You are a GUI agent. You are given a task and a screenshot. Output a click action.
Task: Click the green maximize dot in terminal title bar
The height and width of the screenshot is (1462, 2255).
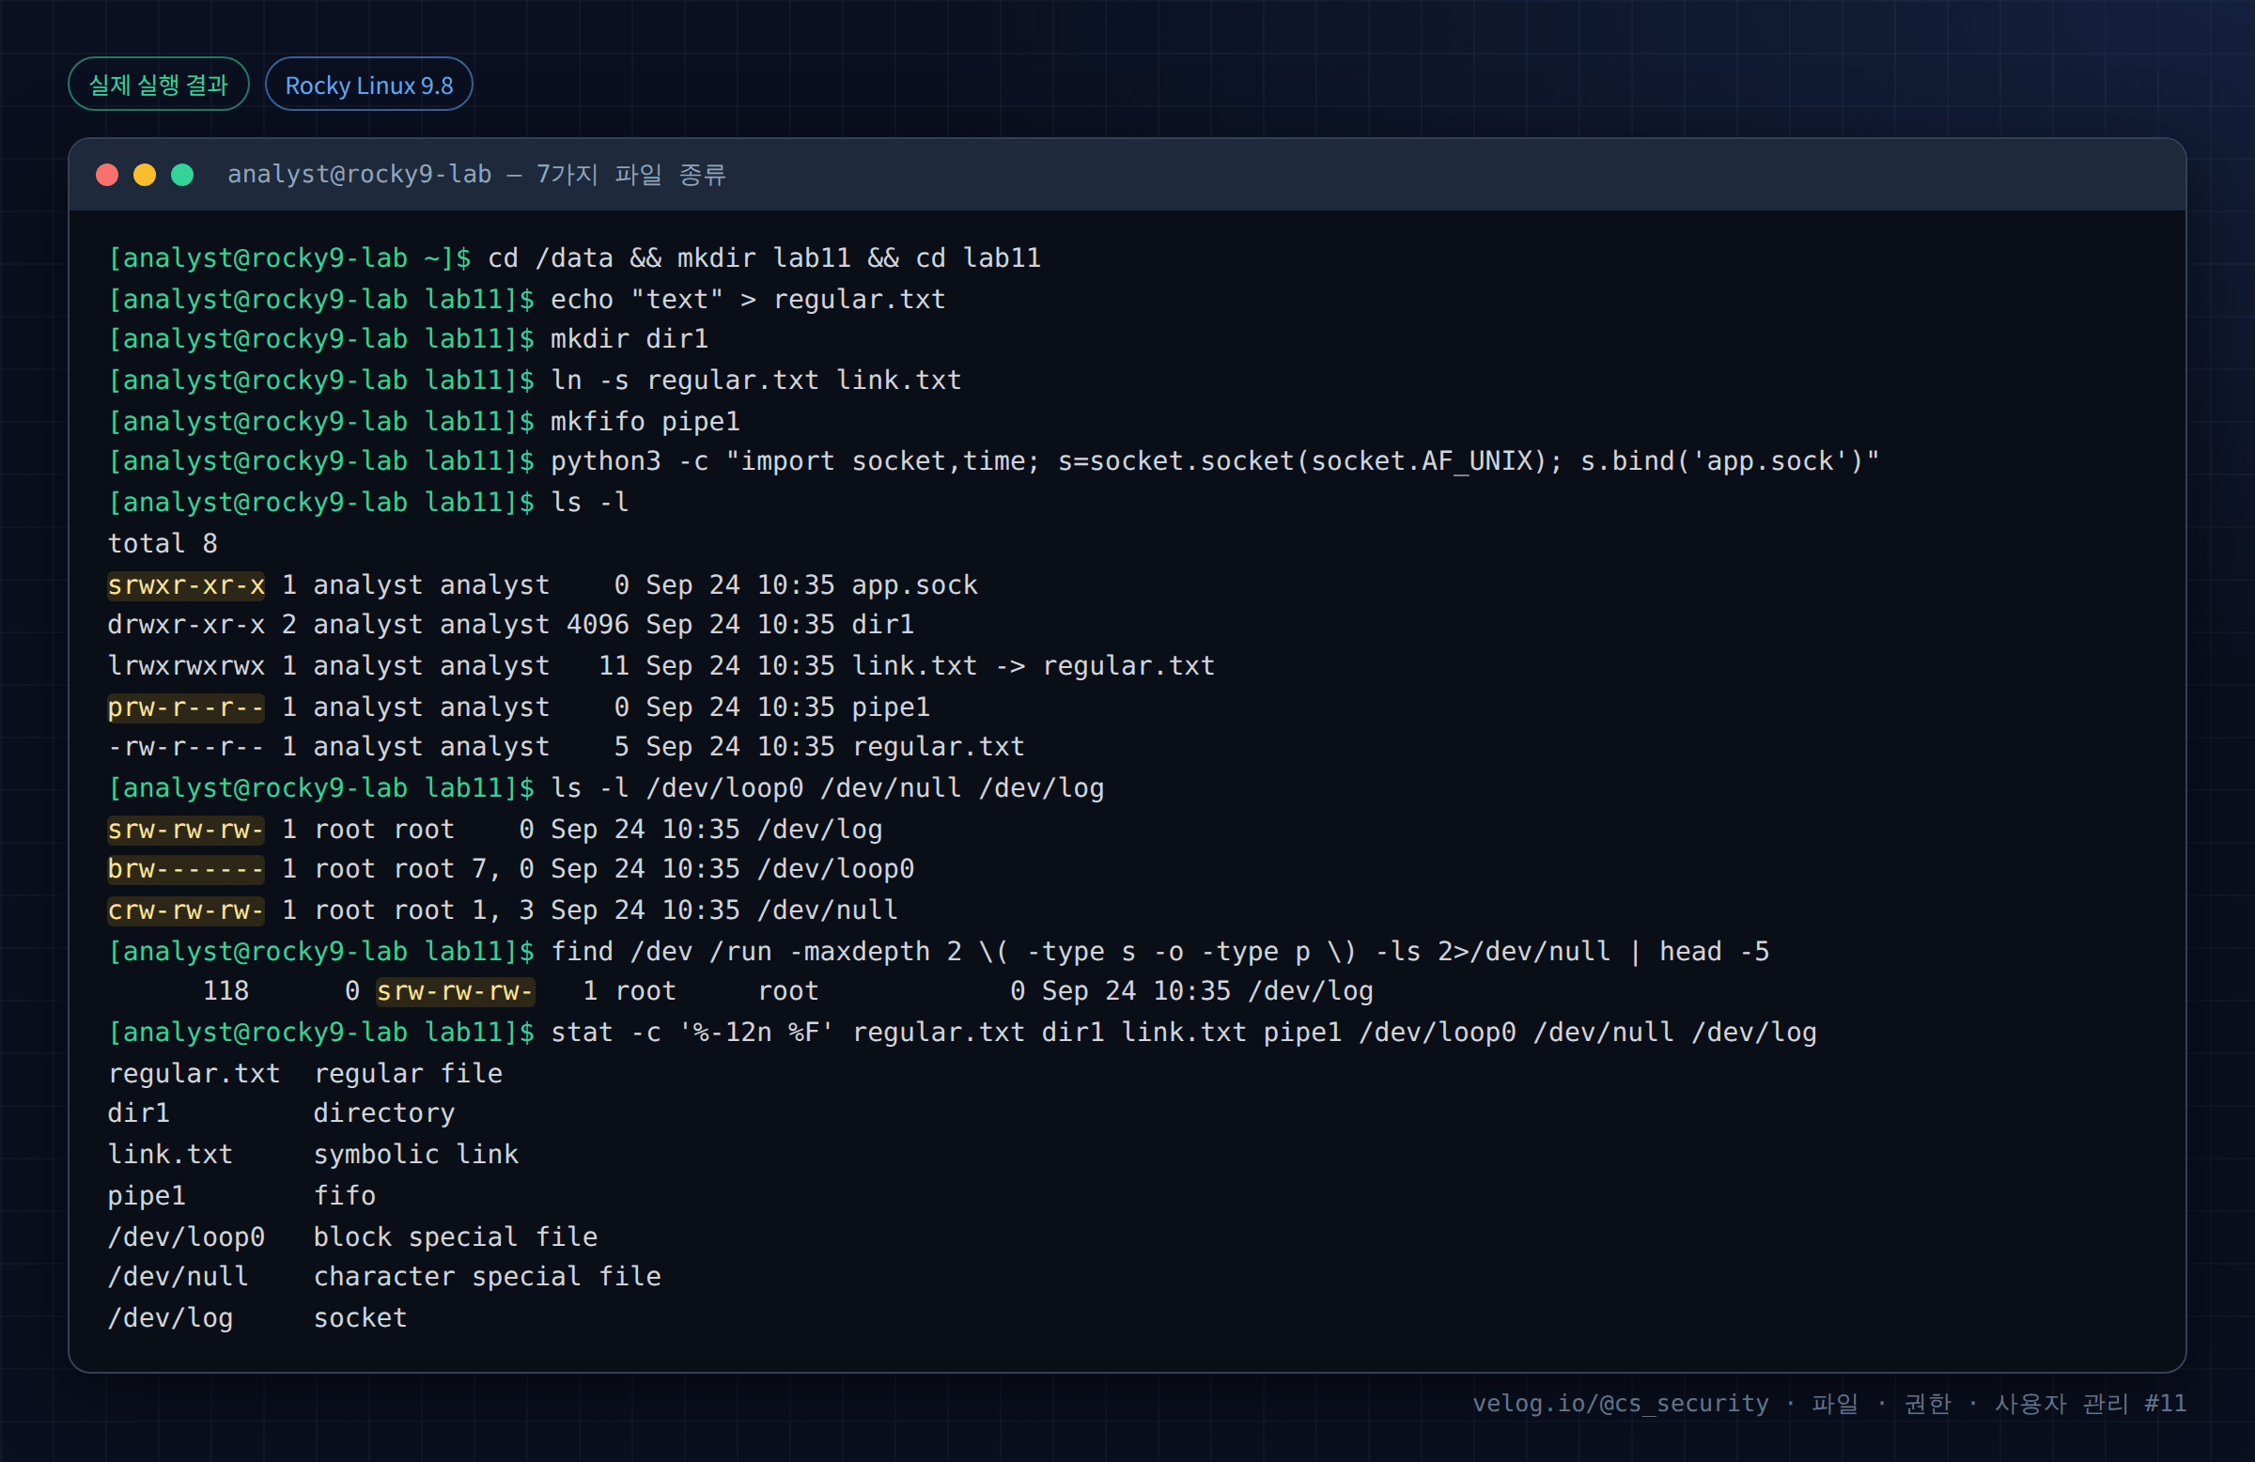pos(183,176)
